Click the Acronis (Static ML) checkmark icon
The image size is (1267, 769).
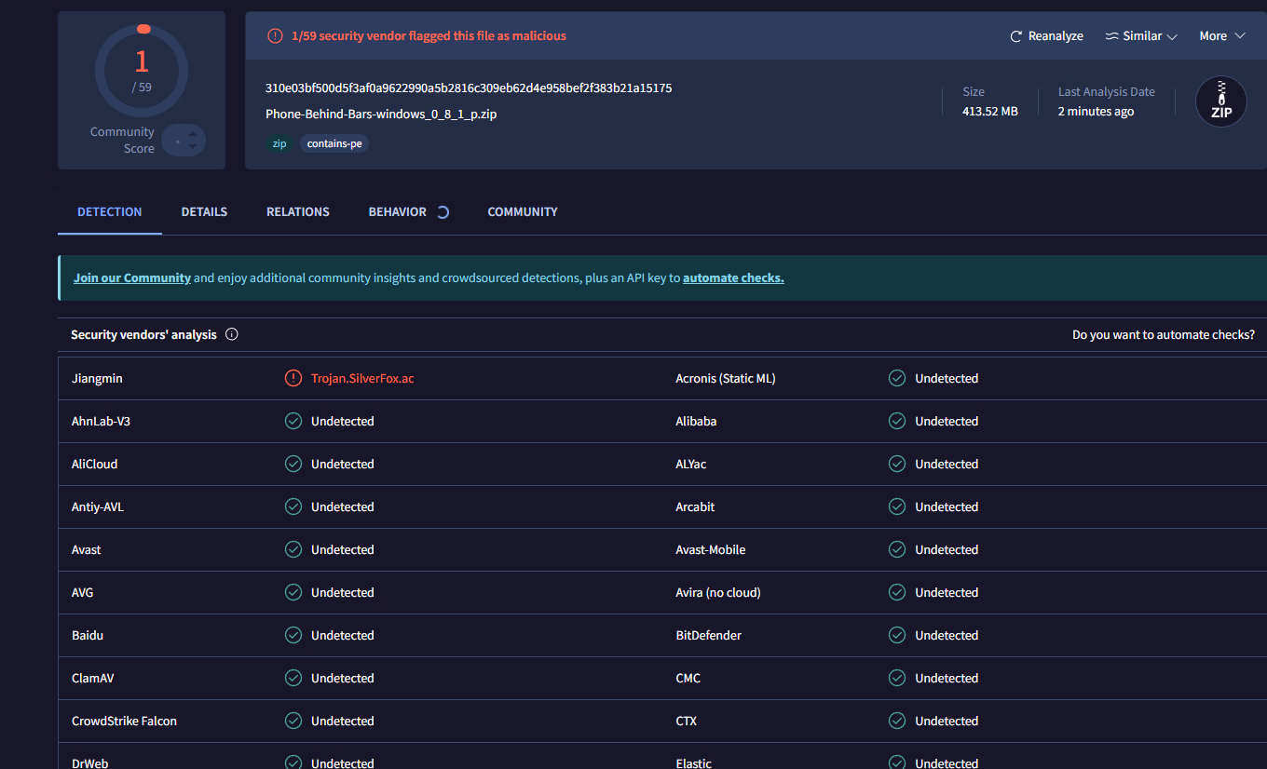(x=897, y=378)
